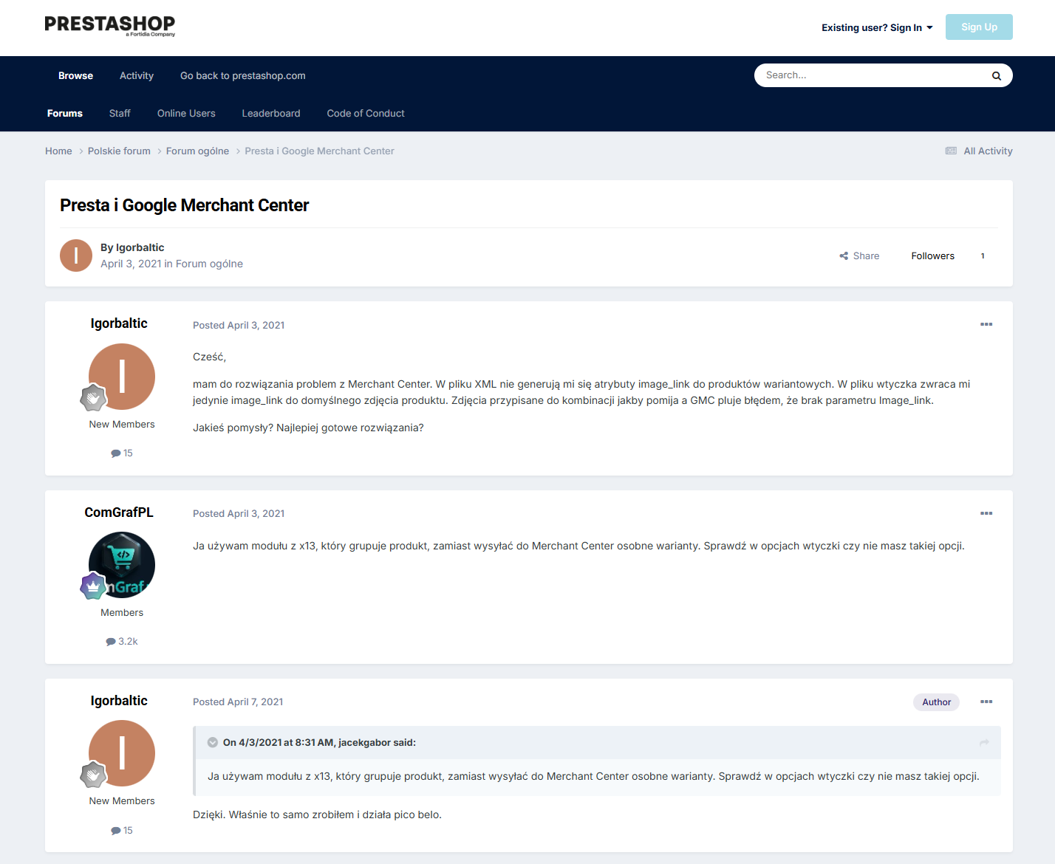Image resolution: width=1055 pixels, height=864 pixels.
Task: Click Forum ogólne link beside April 3, 2021
Action: 209,264
